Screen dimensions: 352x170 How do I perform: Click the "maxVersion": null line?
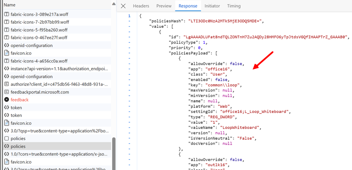point(211,90)
